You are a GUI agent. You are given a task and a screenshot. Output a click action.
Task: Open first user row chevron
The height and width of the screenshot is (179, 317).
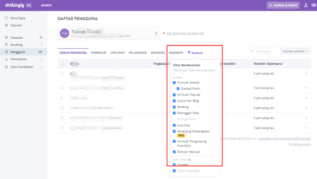306,74
